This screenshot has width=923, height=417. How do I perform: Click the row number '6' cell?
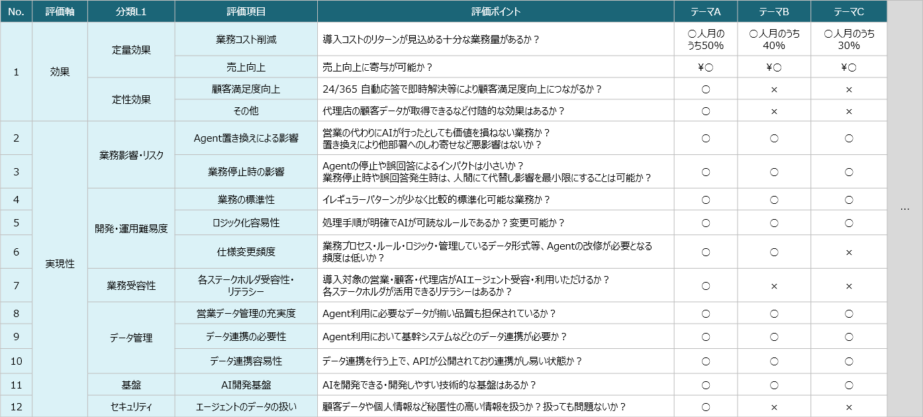(x=16, y=252)
